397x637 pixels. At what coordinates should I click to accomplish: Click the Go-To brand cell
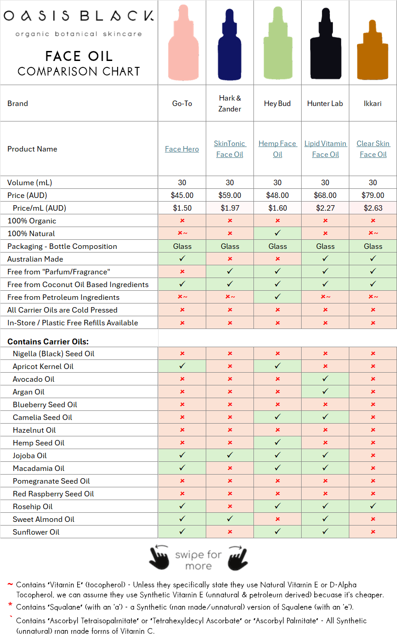point(182,103)
